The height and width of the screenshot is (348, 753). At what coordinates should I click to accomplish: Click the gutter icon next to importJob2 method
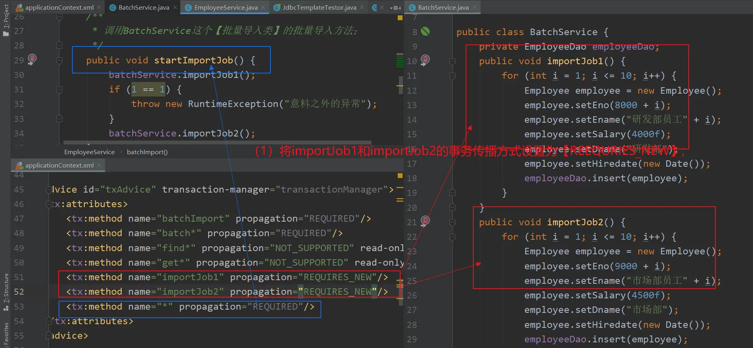(425, 220)
